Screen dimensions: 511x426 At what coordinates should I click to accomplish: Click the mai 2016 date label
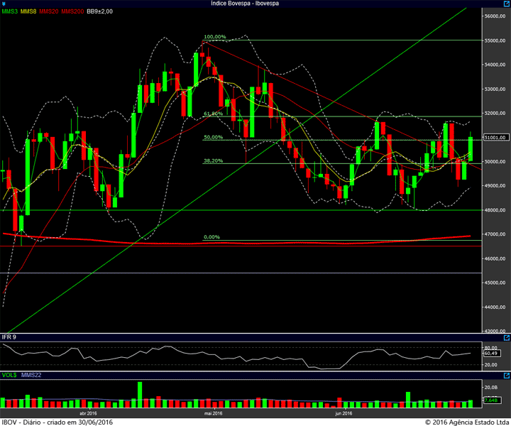[x=214, y=413]
